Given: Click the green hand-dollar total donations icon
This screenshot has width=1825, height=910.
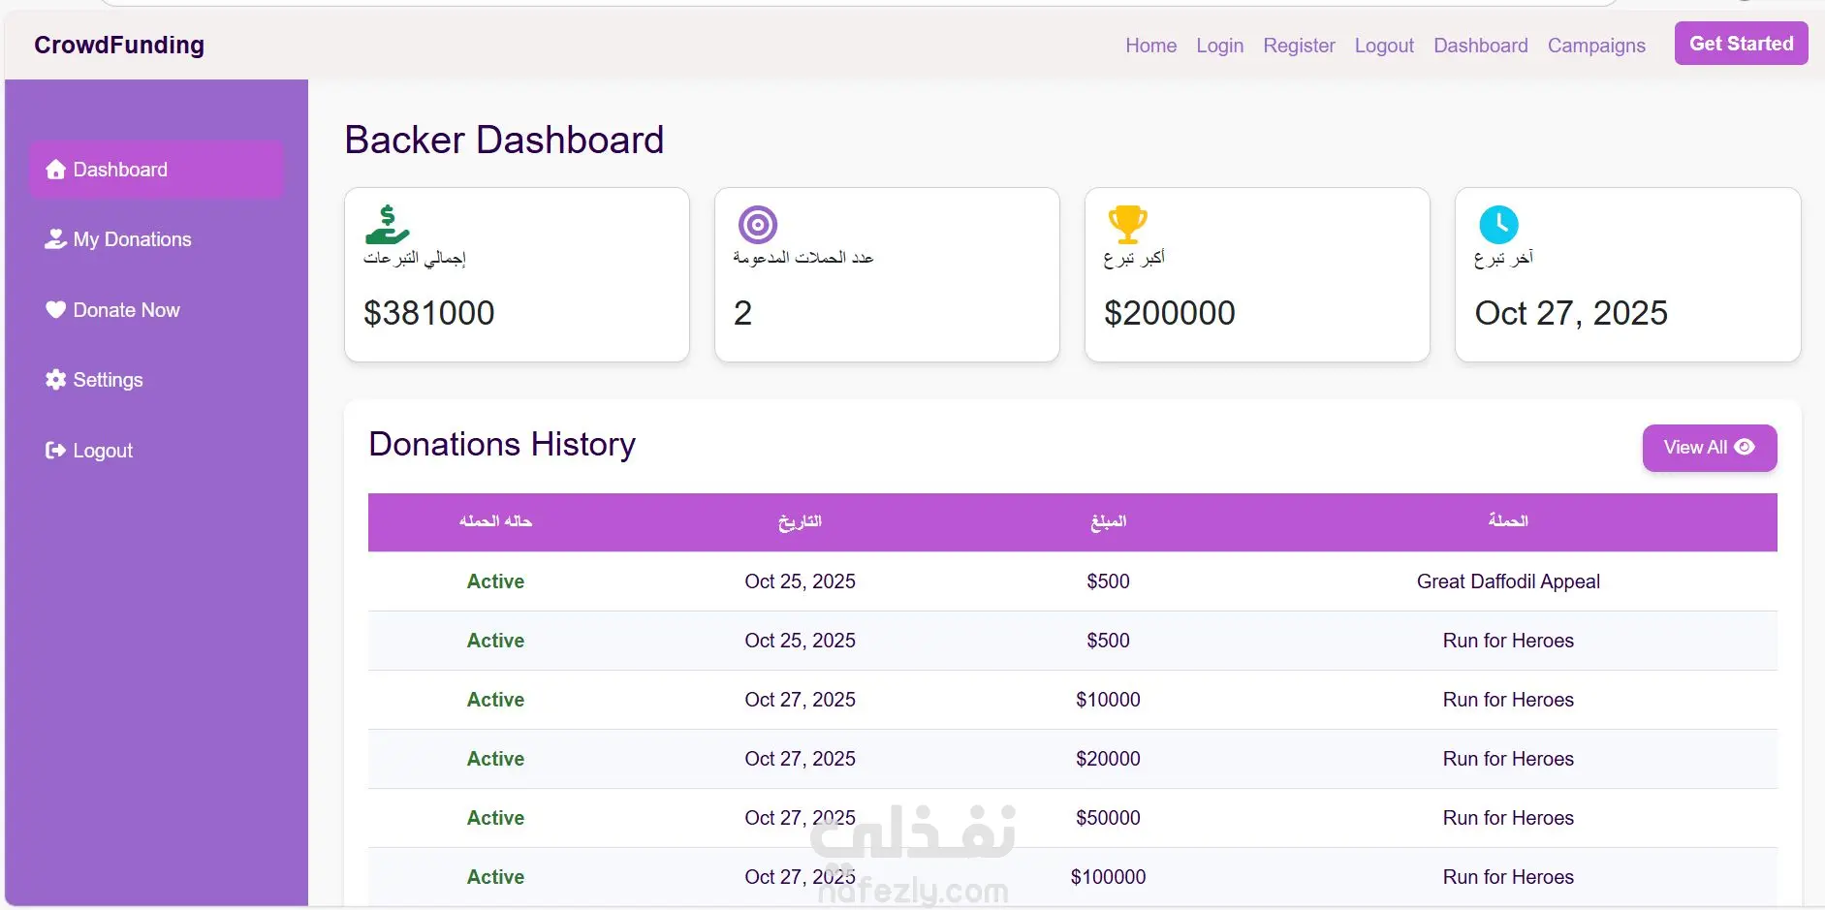Looking at the screenshot, I should [x=387, y=225].
